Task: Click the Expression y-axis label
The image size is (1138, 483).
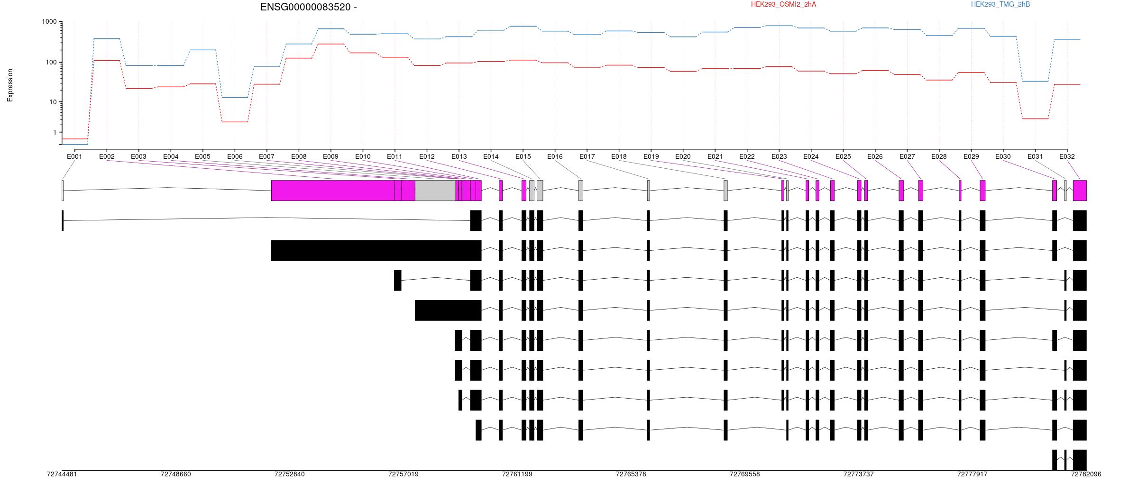Action: 10,85
